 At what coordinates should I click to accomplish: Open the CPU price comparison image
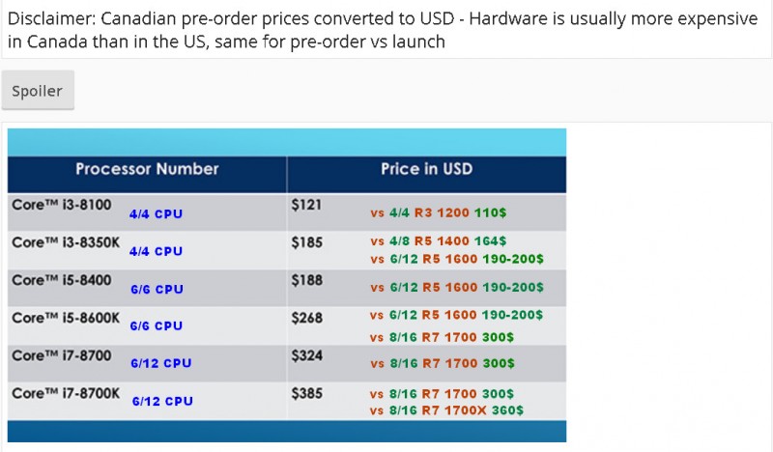pyautogui.click(x=287, y=285)
